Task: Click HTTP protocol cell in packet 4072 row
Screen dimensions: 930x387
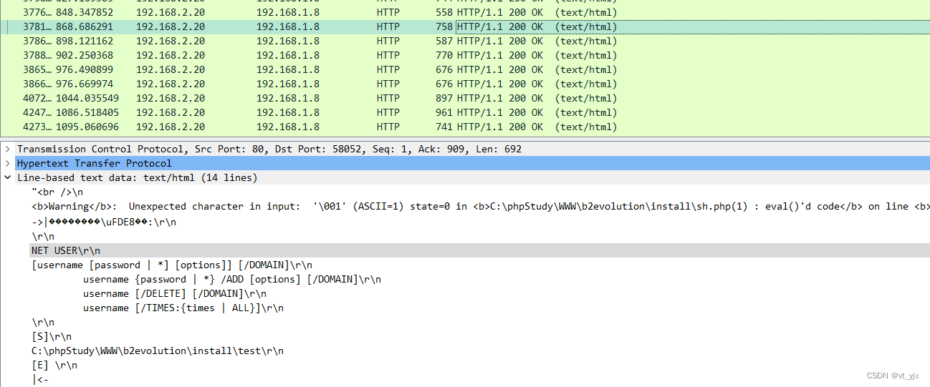Action: (x=388, y=98)
